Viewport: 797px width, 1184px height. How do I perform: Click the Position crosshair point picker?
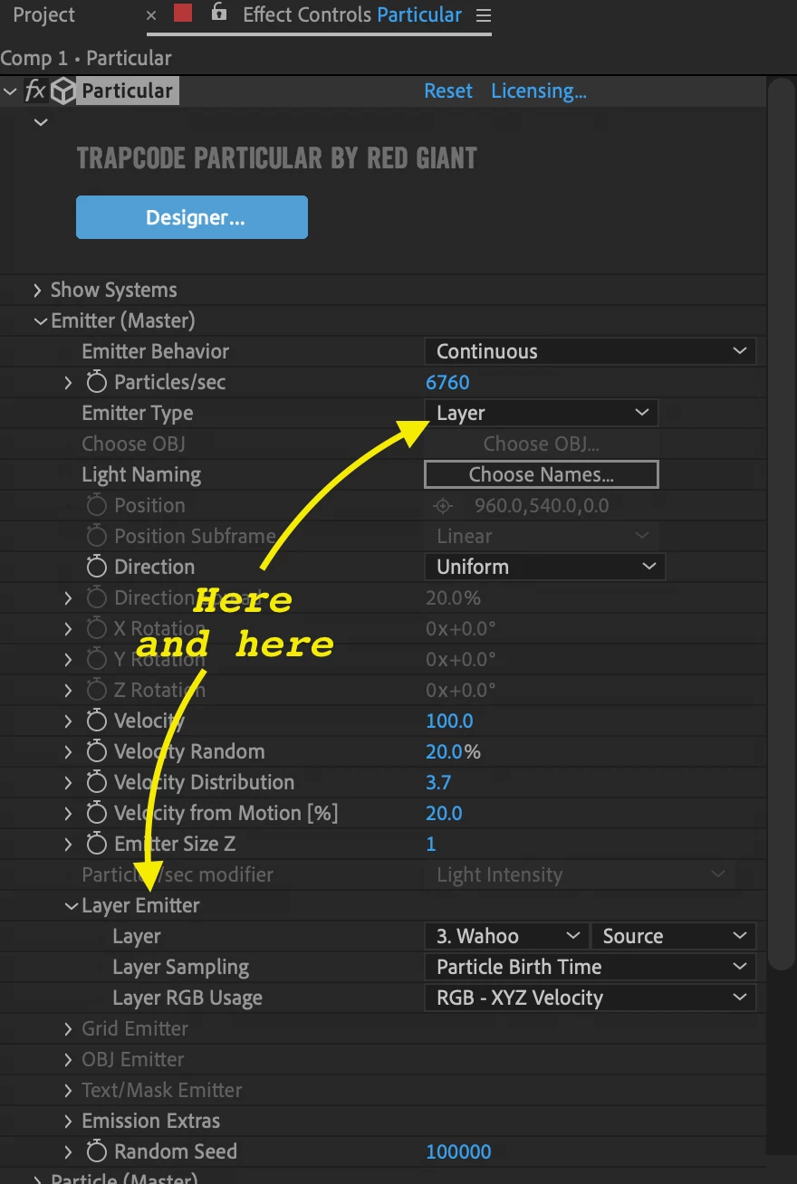pyautogui.click(x=443, y=506)
